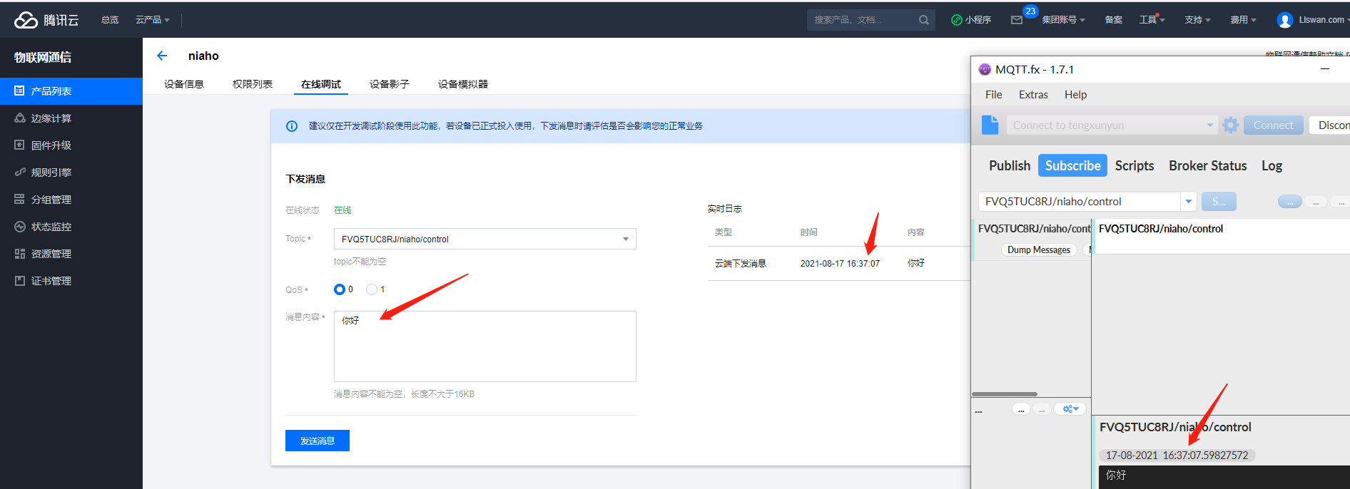Click 备案 link in top bar

click(1114, 20)
